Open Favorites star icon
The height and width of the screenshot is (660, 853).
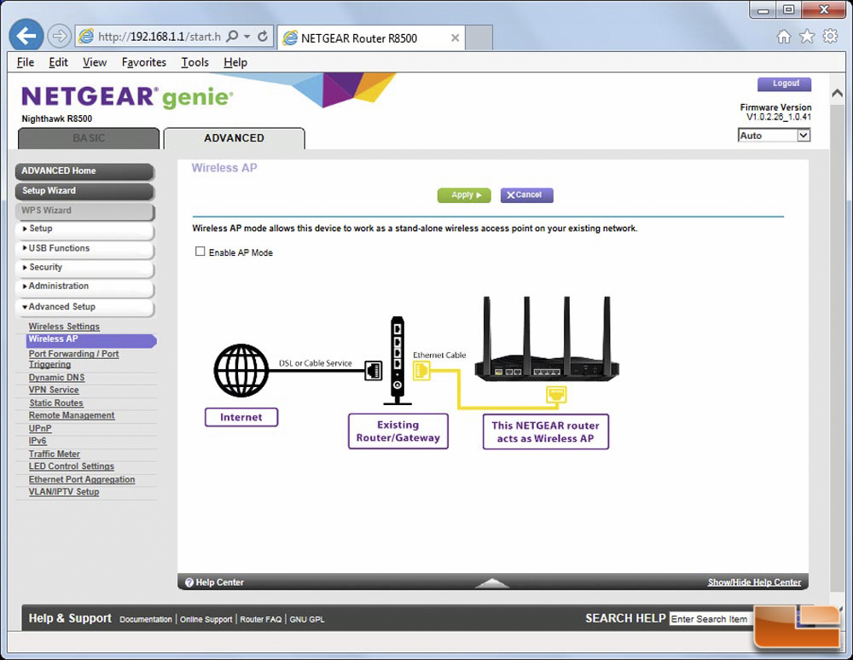(x=807, y=37)
